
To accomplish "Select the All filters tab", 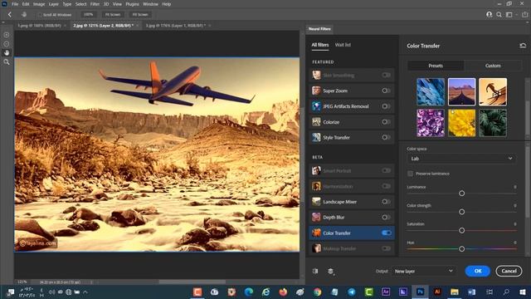I will [320, 45].
